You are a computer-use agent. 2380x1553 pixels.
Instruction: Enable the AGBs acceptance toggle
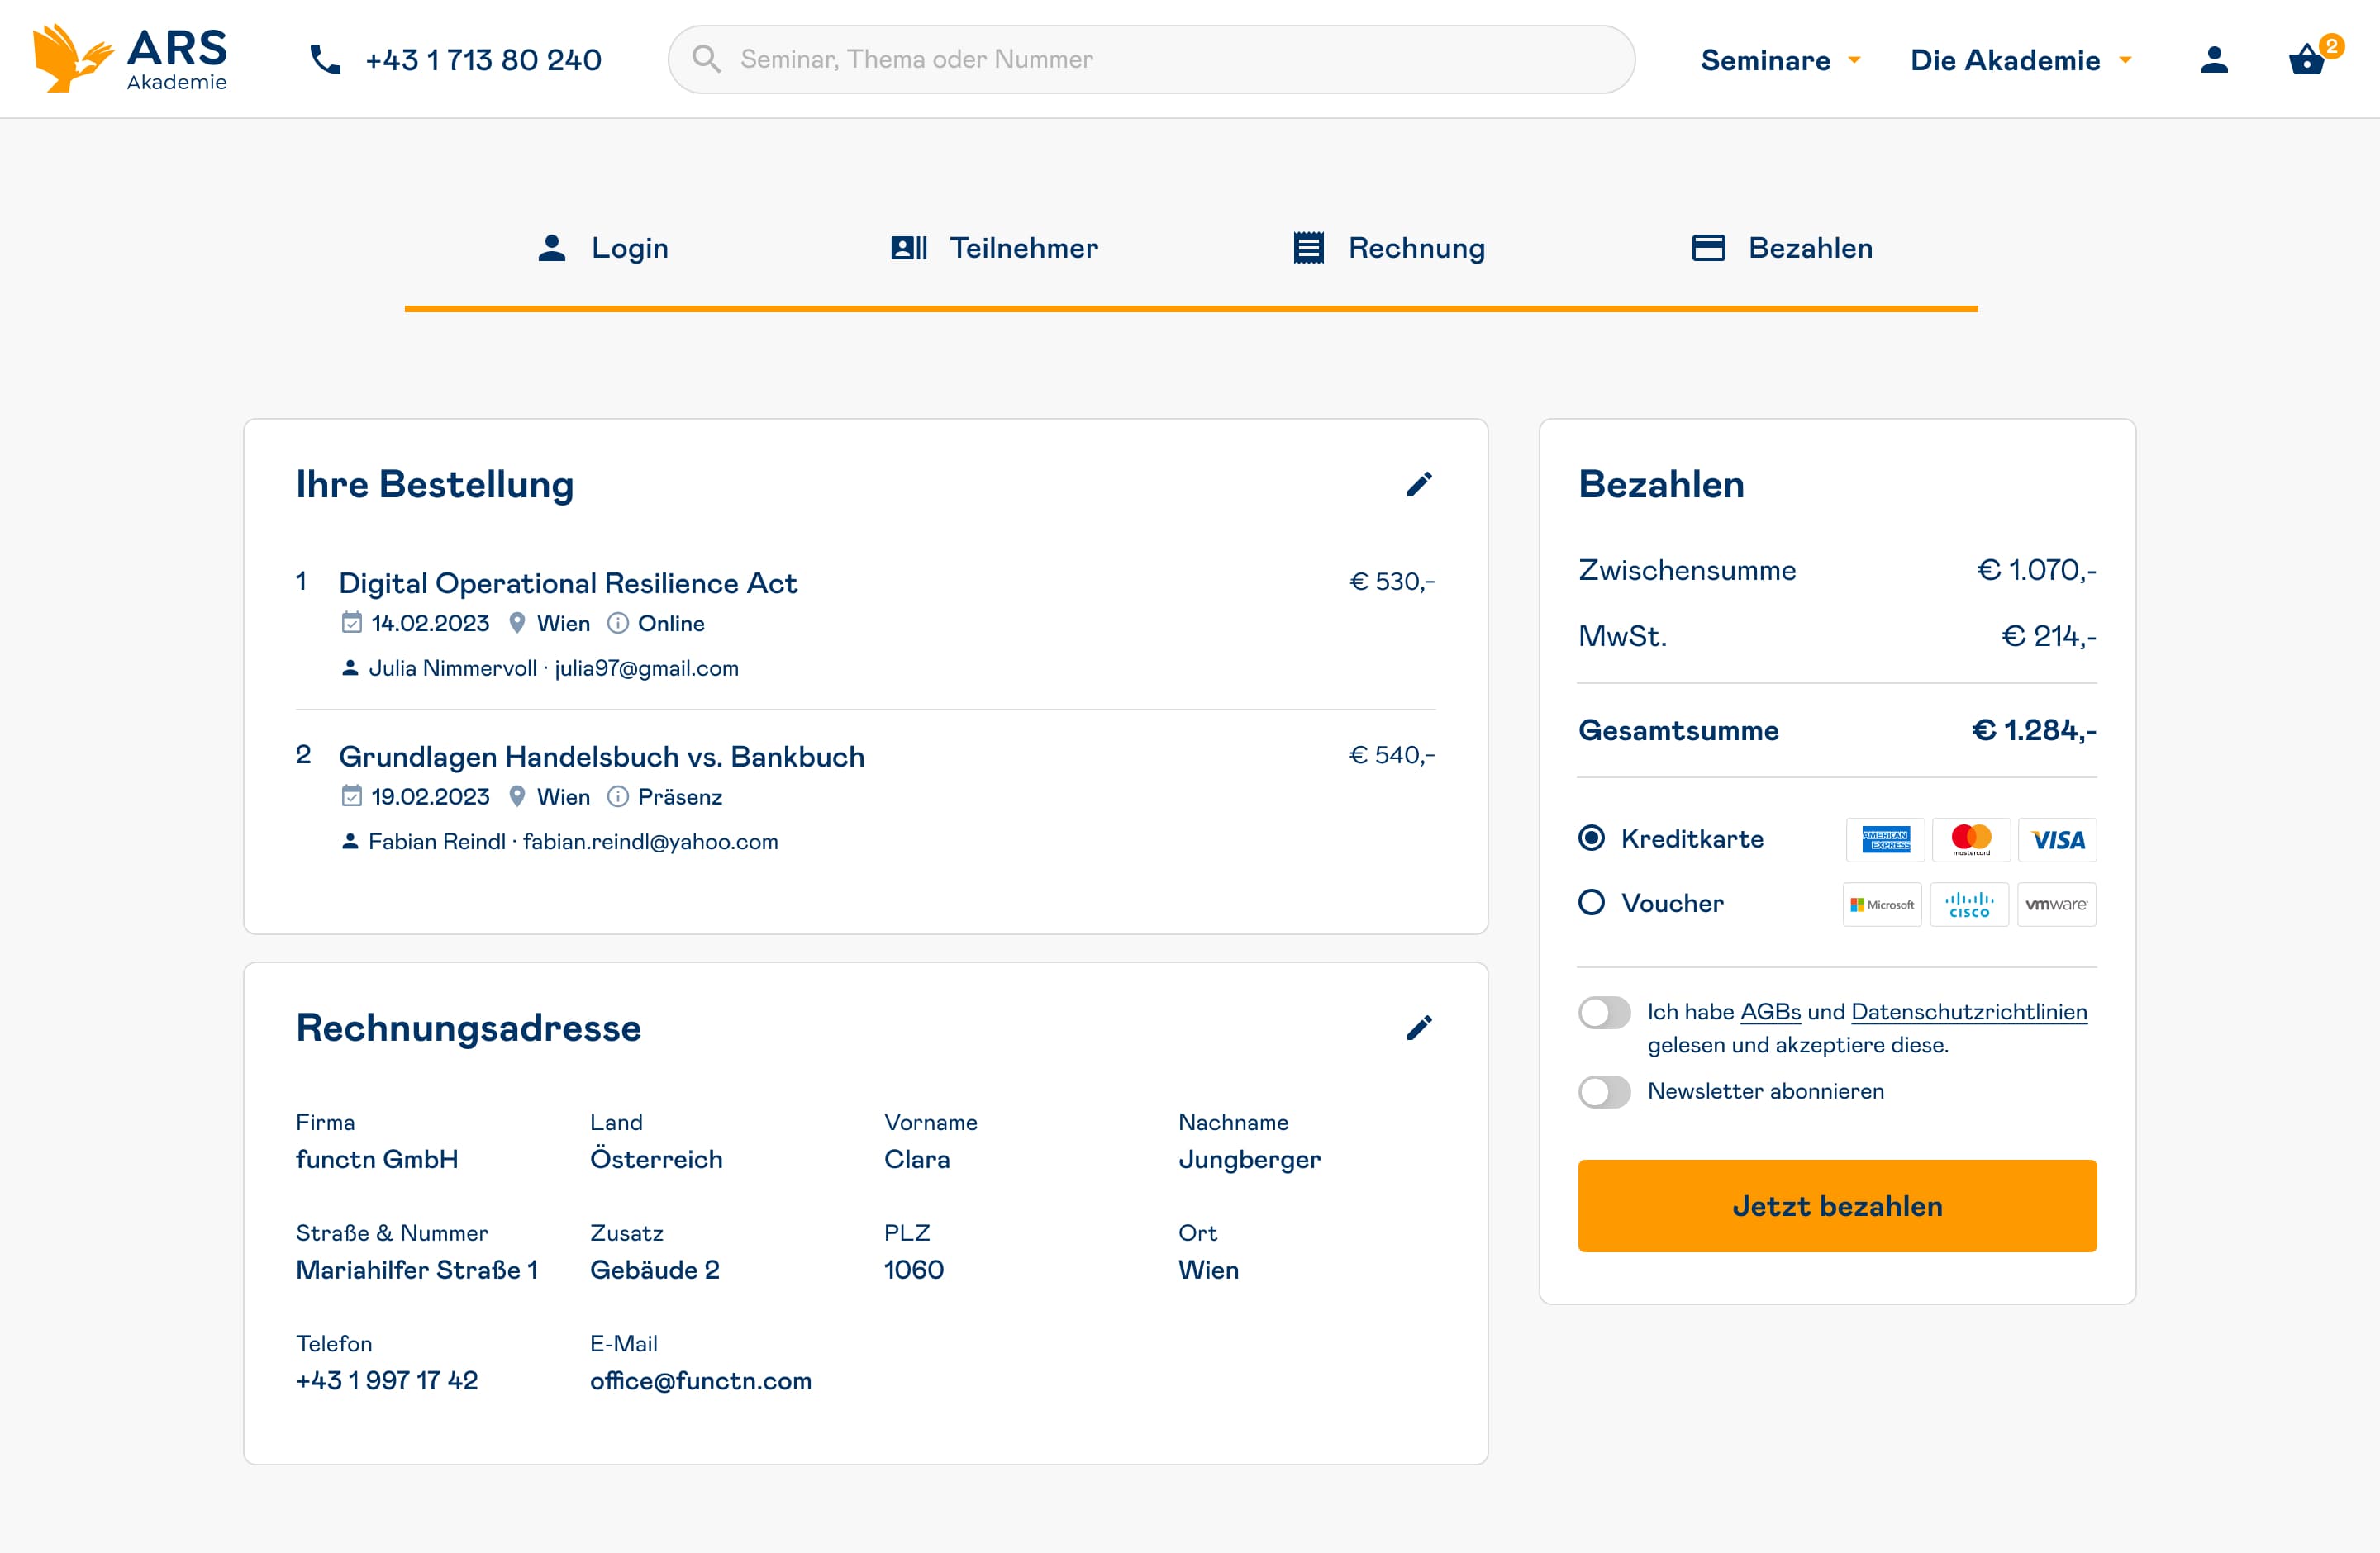[x=1604, y=1014]
